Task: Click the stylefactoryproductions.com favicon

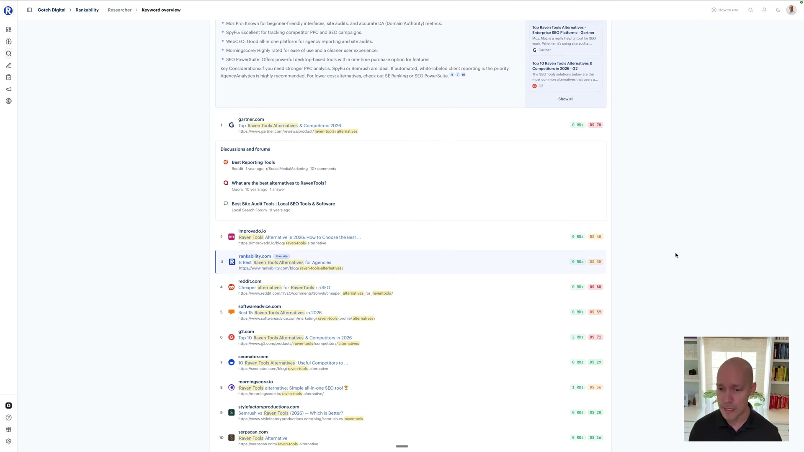Action: pos(231,413)
